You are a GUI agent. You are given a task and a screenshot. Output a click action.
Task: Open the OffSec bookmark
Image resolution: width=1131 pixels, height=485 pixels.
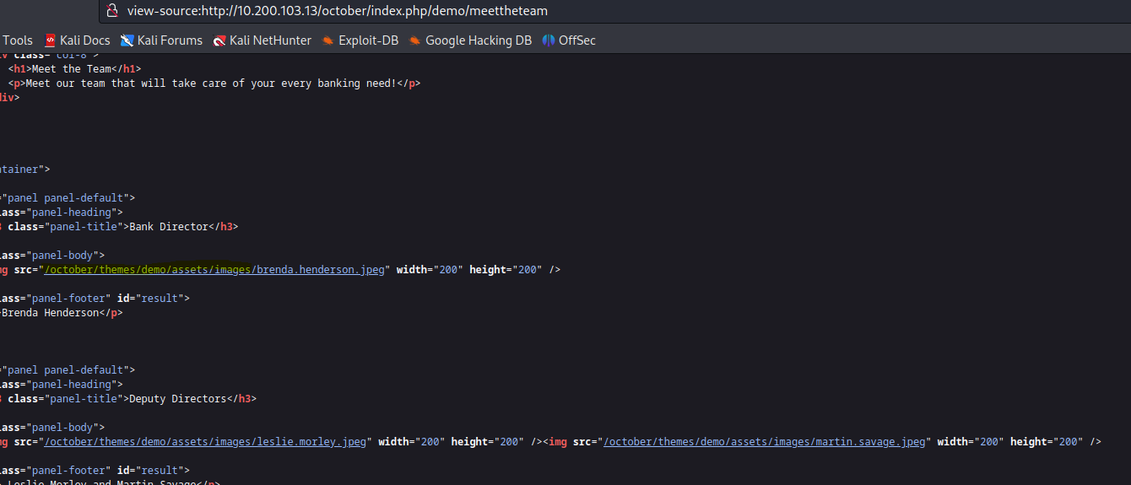pos(569,40)
